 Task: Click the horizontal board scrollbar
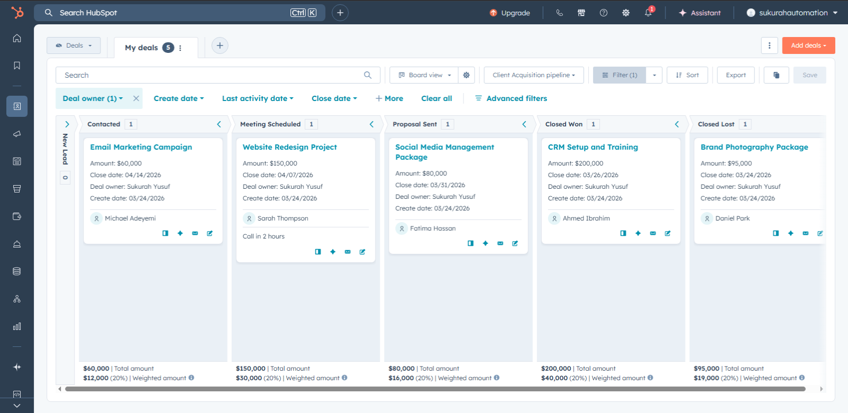click(435, 389)
